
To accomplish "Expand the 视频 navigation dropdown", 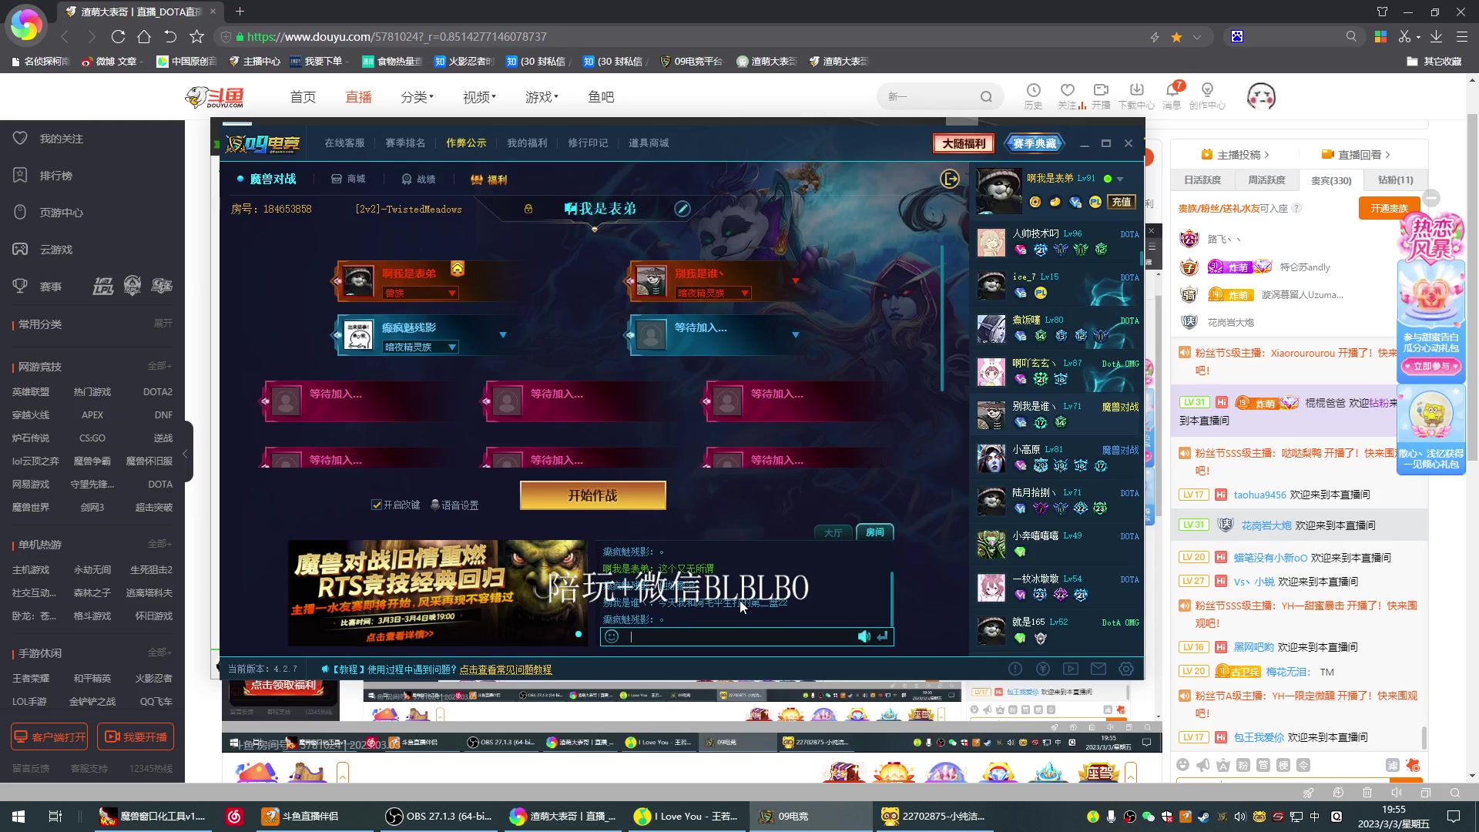I will [479, 97].
